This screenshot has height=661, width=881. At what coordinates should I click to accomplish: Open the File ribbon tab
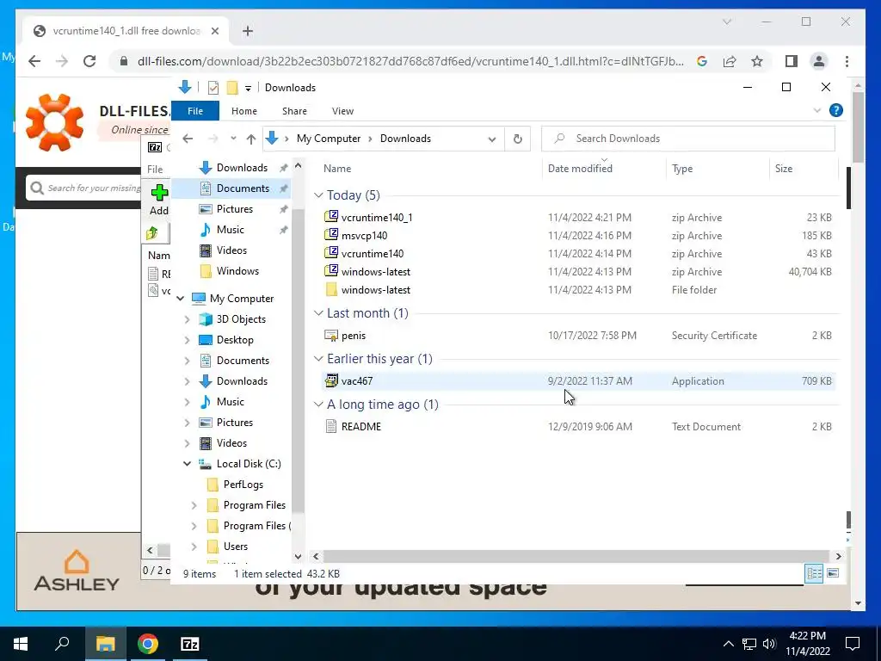pos(195,111)
